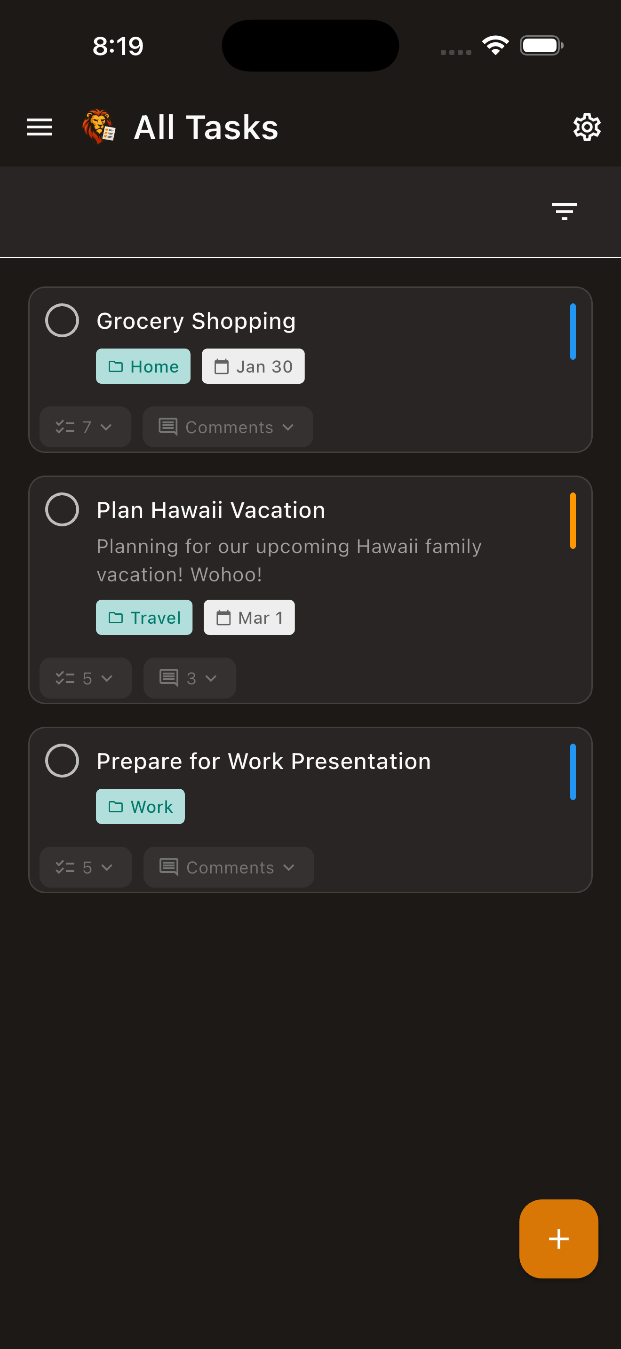This screenshot has width=621, height=1349.
Task: Open settings via the gear icon
Action: [587, 127]
